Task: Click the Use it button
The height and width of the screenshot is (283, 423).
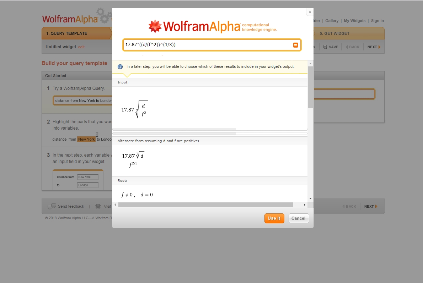Action: coord(274,218)
